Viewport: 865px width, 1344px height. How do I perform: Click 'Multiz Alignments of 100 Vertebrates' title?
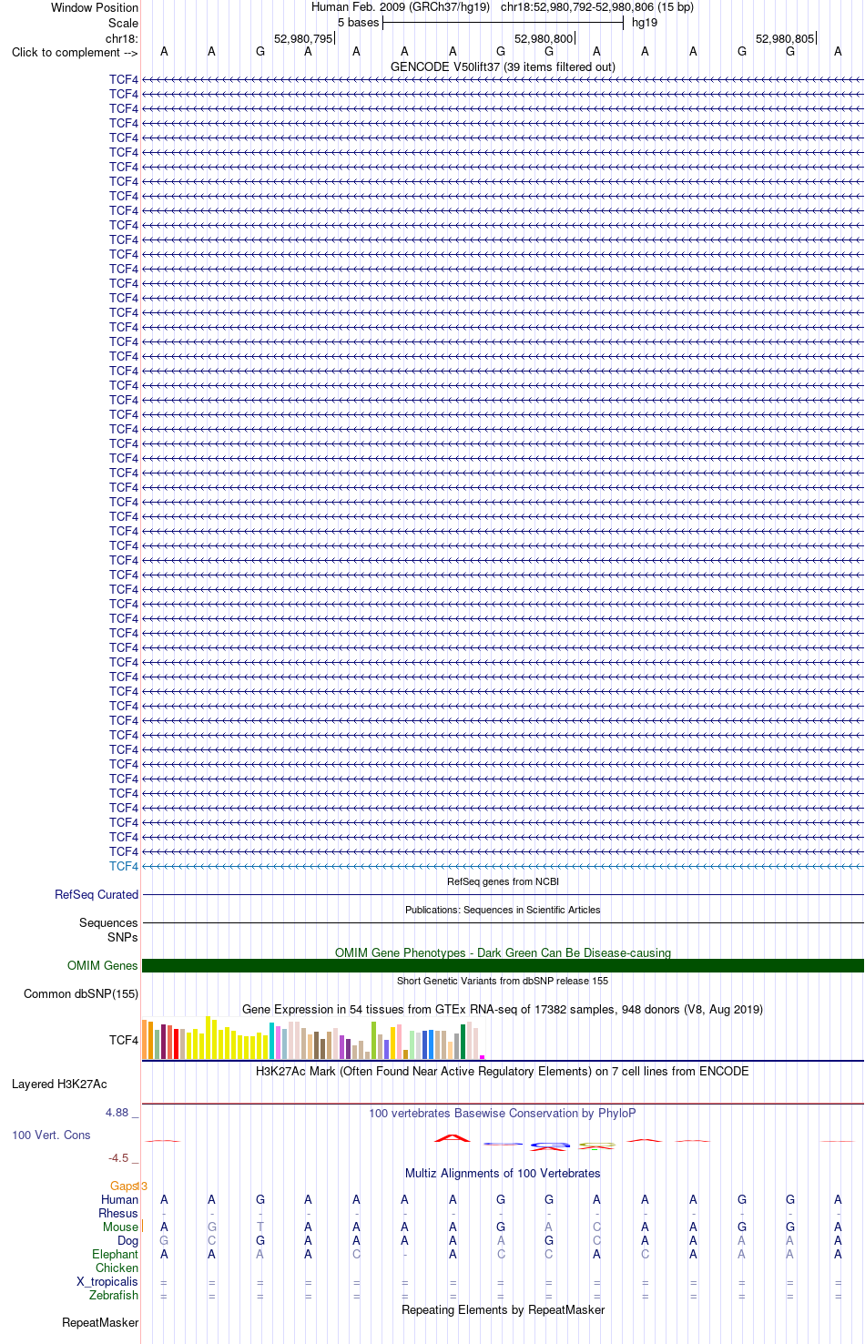(503, 1173)
